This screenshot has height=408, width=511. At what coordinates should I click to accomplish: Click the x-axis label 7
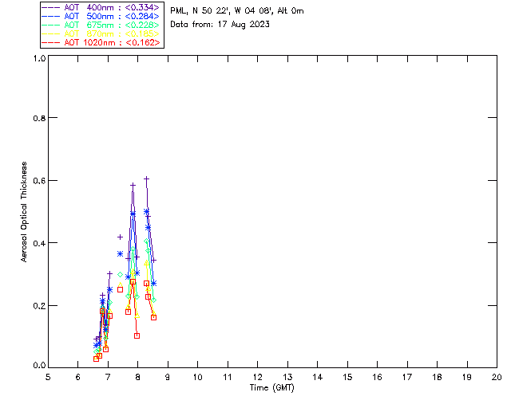coord(108,377)
